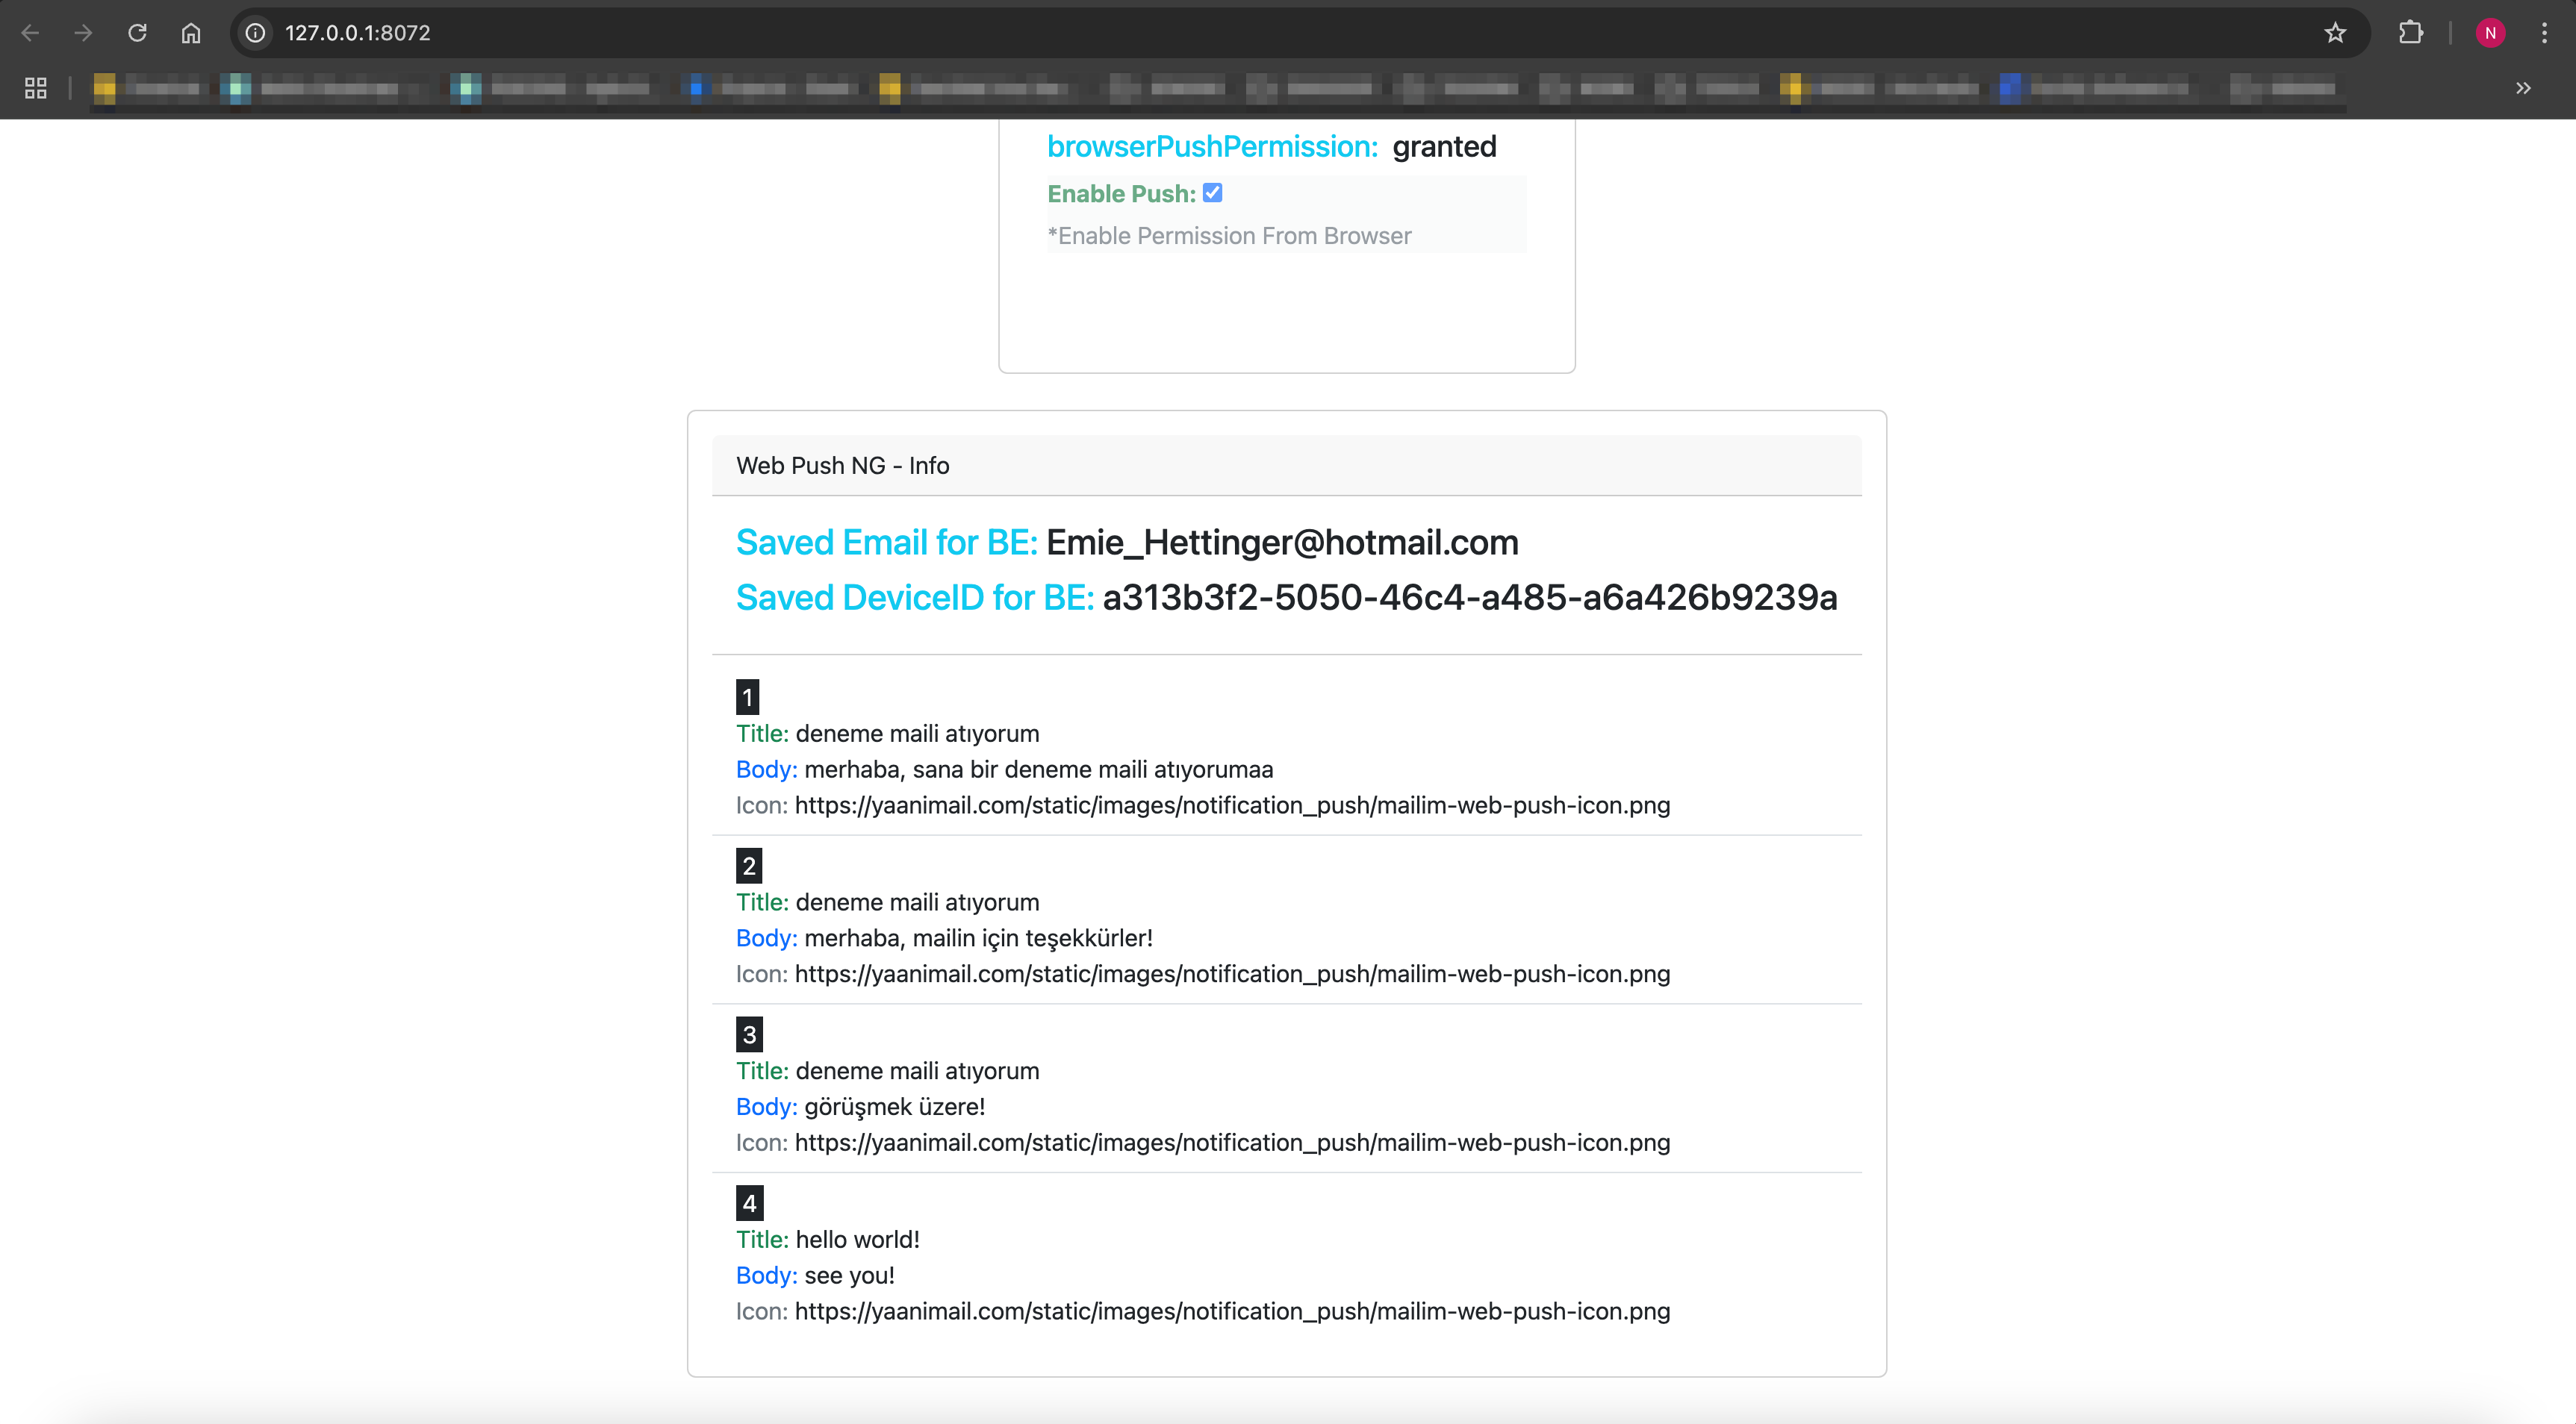Click the body text 'görüşmek üzere!'

tap(894, 1108)
